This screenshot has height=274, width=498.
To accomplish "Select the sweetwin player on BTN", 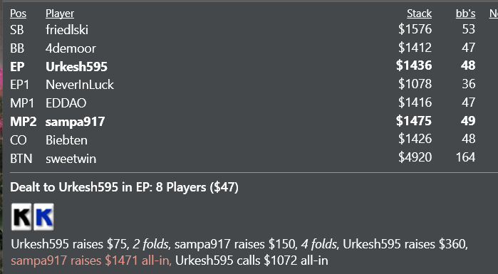I will click(x=71, y=159).
